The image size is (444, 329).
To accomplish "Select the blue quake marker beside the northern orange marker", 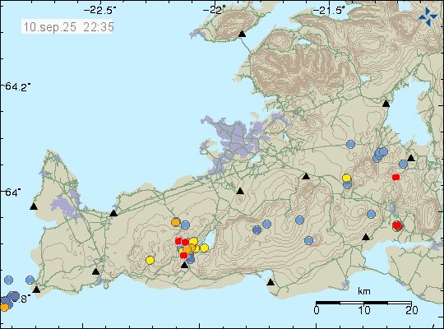I will (x=185, y=225).
